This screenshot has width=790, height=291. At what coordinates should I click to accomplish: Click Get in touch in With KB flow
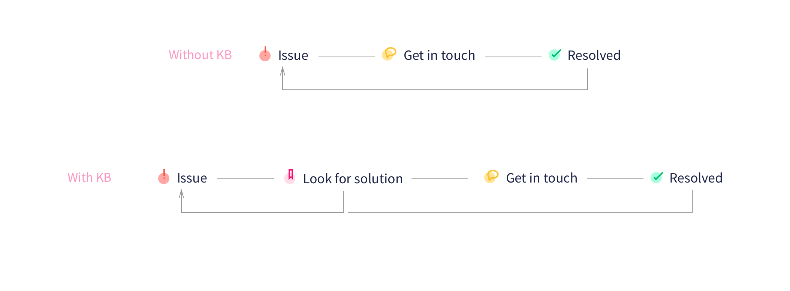point(542,178)
